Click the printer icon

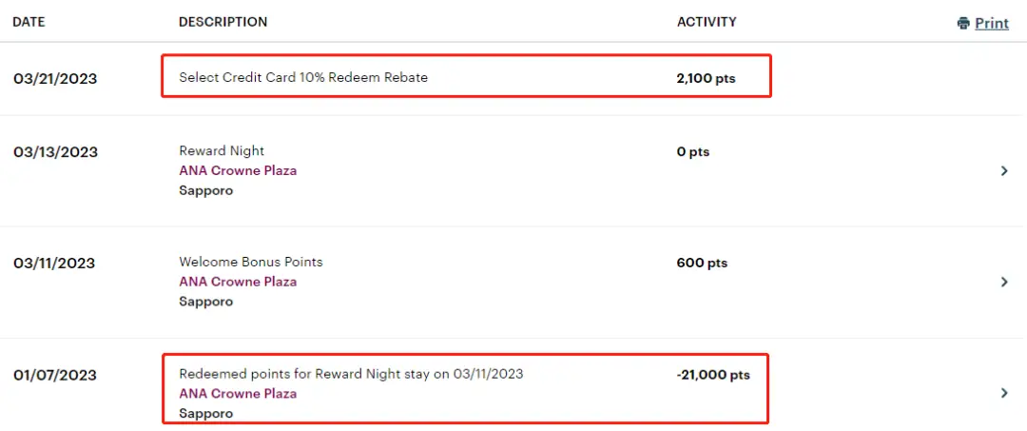(x=963, y=23)
